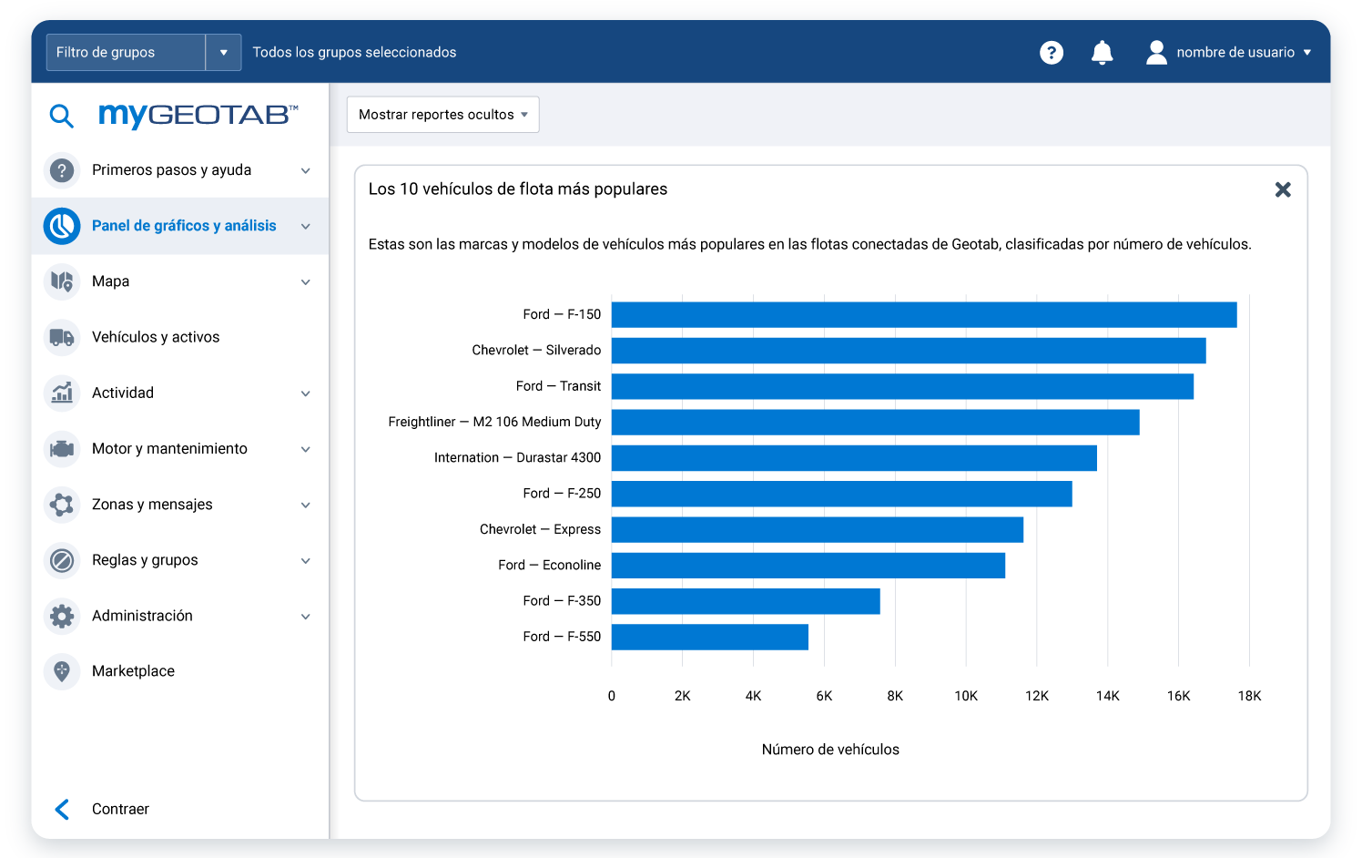Image resolution: width=1362 pixels, height=858 pixels.
Task: Click the '18K' axis tick label
Action: click(x=1249, y=696)
